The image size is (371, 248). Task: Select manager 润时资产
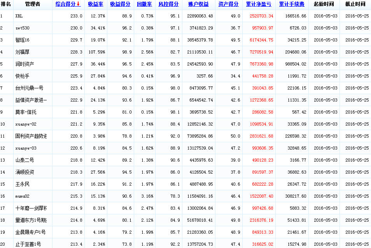tap(24, 64)
